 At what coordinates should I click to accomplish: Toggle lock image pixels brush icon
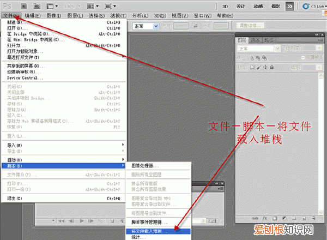point(259,67)
